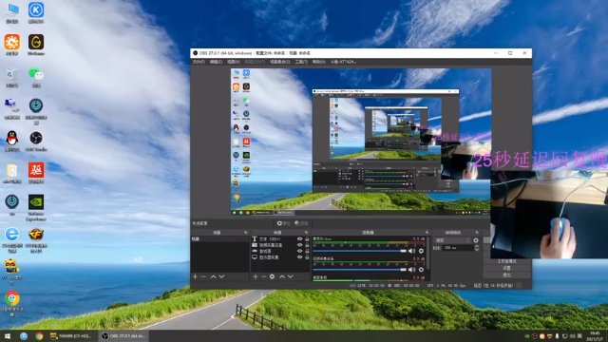Toggle visibility of the third source row
This screenshot has height=342, width=608.
click(300, 251)
